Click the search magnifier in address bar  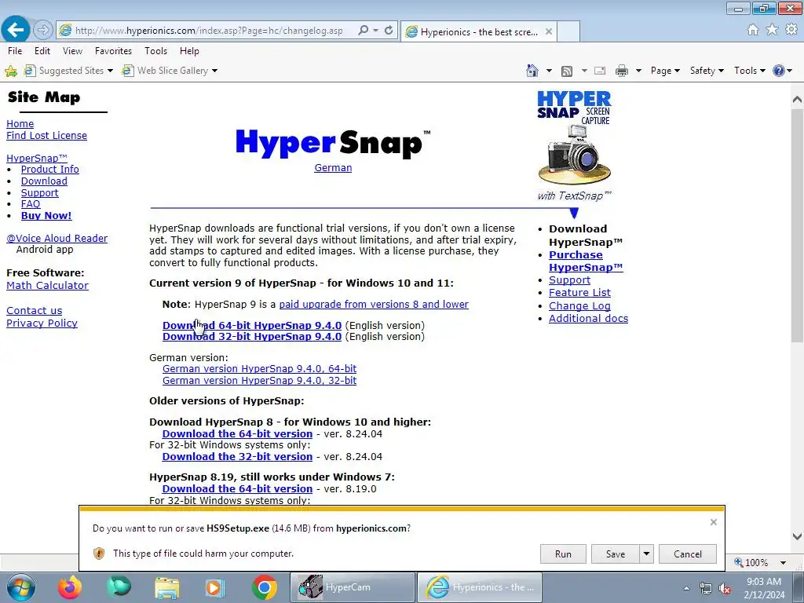tap(363, 31)
